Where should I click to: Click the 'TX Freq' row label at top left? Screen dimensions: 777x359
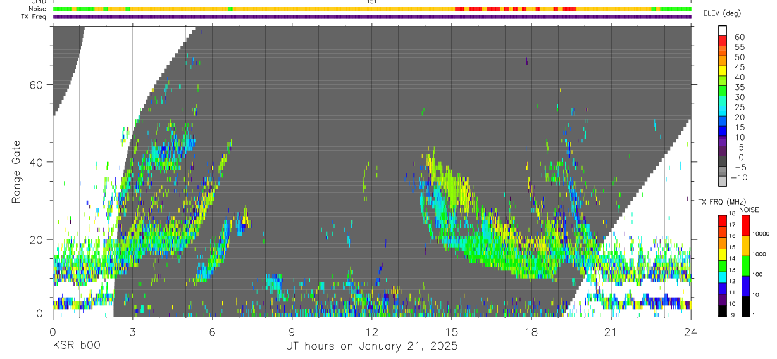pos(34,16)
